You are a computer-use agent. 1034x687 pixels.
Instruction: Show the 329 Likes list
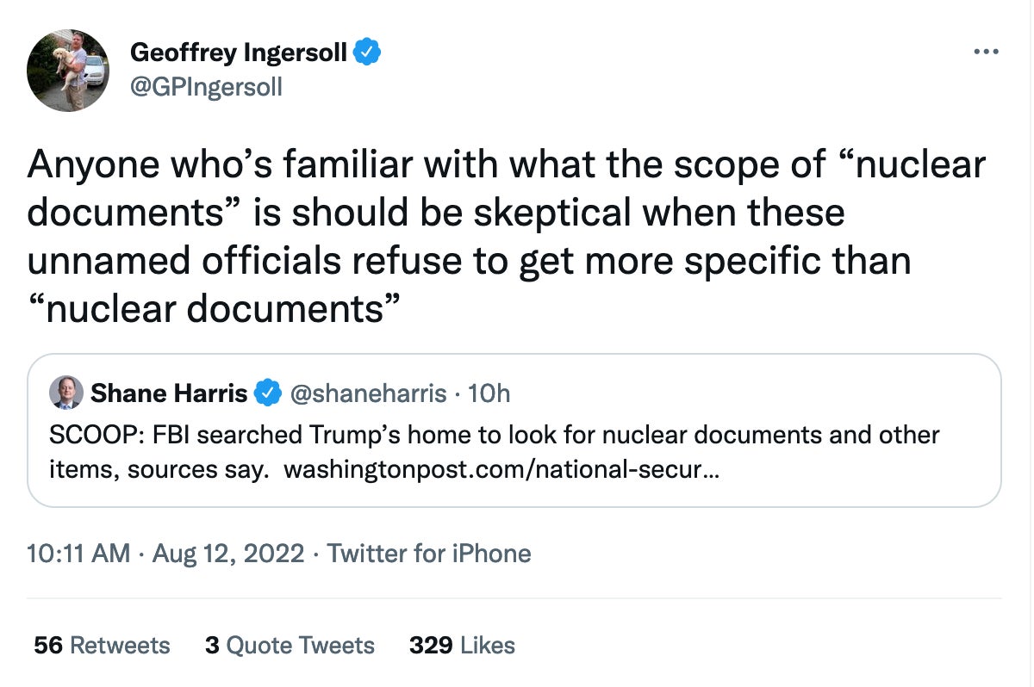[462, 646]
